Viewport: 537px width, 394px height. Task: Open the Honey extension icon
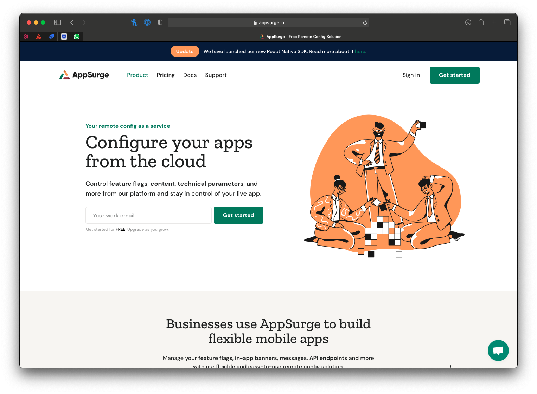click(x=134, y=22)
